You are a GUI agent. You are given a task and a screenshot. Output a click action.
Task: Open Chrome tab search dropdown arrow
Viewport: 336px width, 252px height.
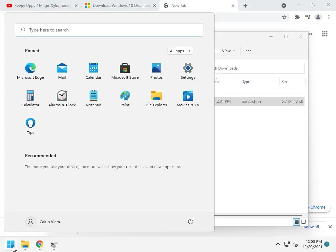(x=284, y=6)
